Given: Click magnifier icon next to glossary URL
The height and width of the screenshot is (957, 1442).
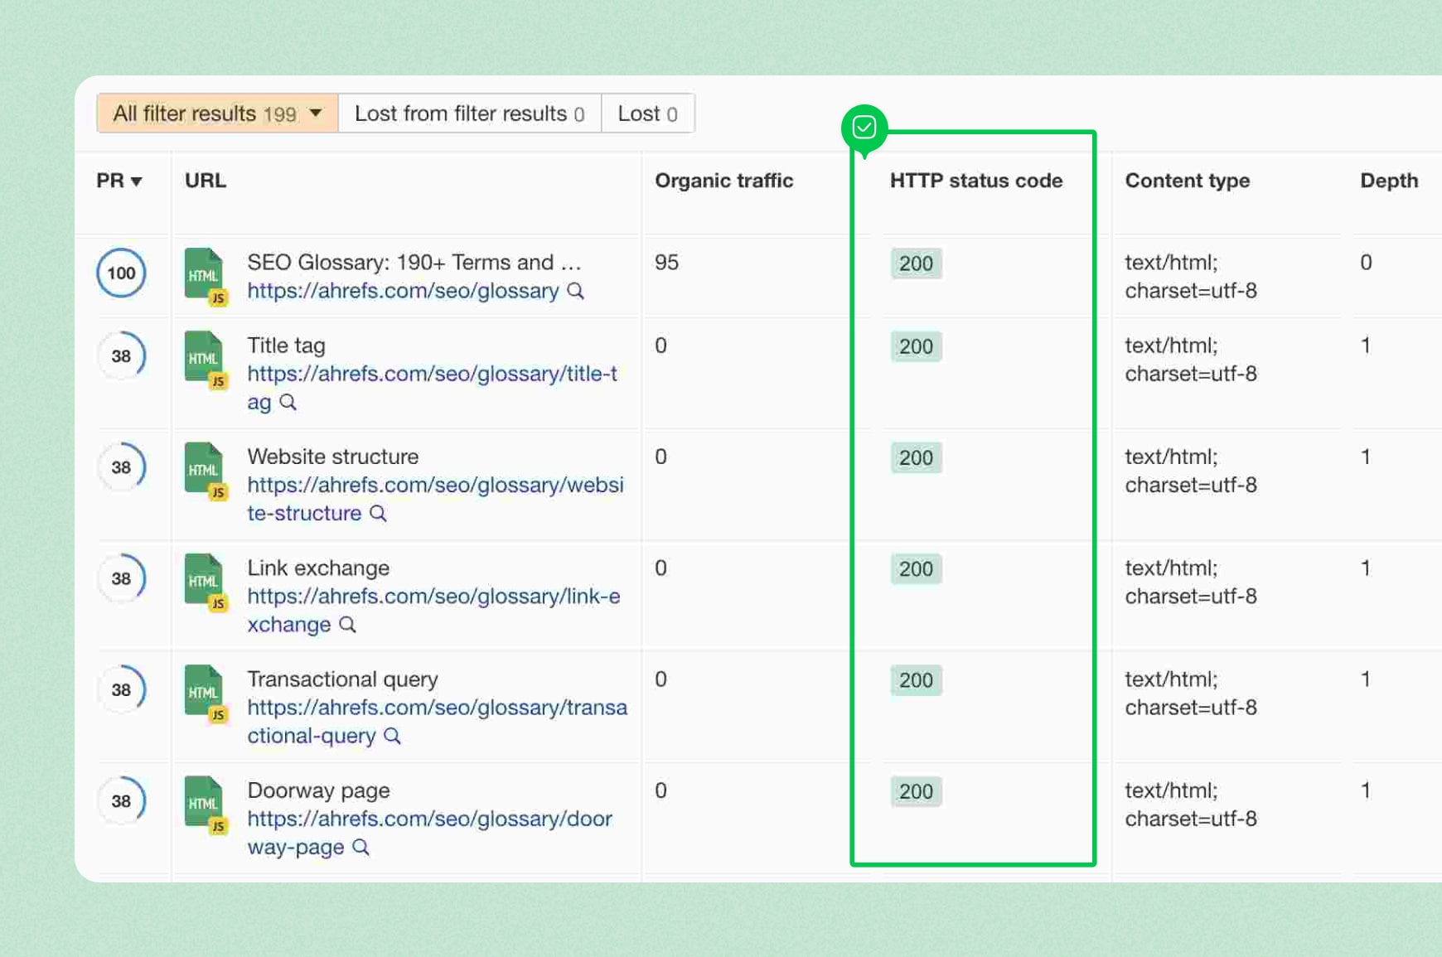Looking at the screenshot, I should click(x=575, y=291).
